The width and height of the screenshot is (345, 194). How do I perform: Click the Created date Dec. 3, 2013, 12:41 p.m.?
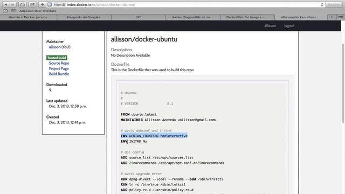pyautogui.click(x=67, y=122)
